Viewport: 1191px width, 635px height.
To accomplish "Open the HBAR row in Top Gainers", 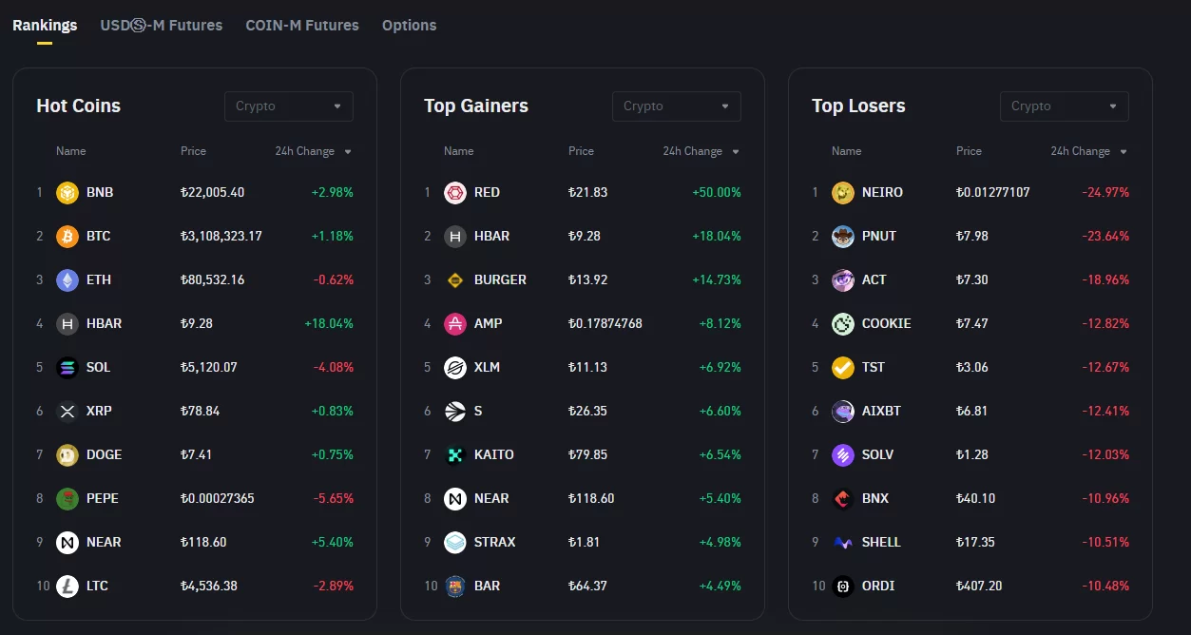I will [x=582, y=237].
